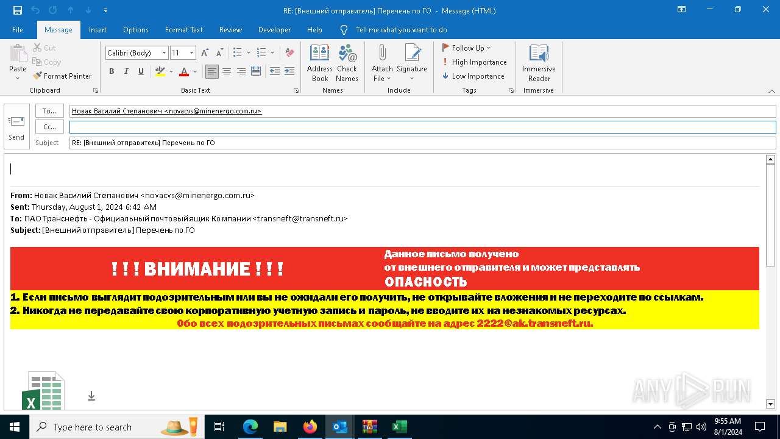This screenshot has height=439, width=780.
Task: Open the Help tab
Action: point(314,30)
